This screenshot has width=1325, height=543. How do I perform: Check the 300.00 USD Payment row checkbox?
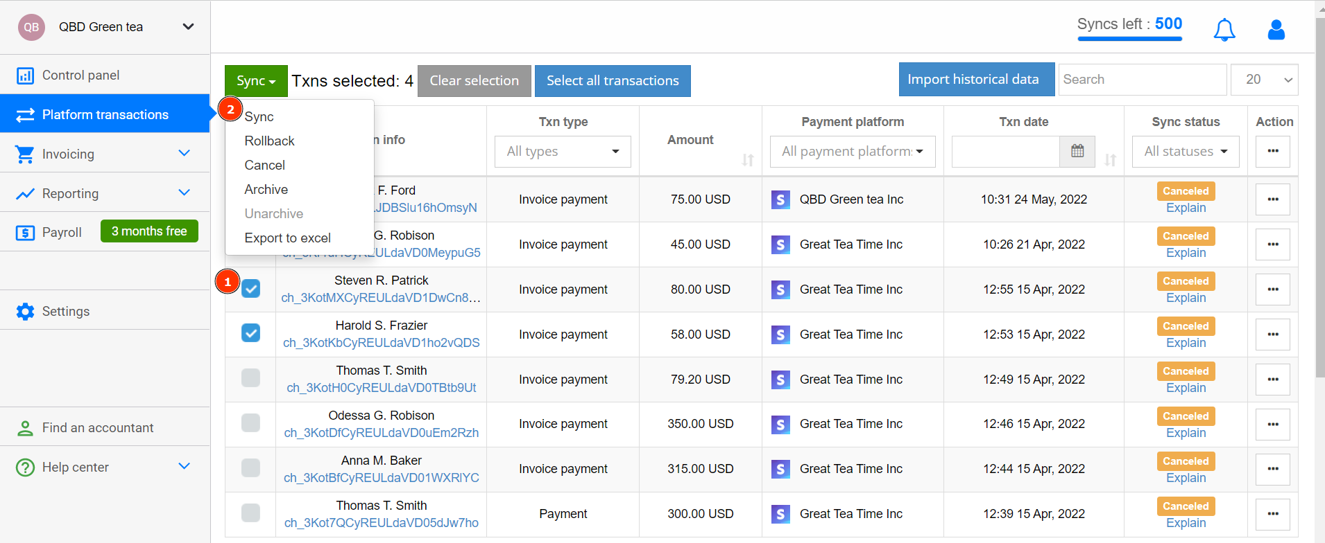click(x=251, y=513)
